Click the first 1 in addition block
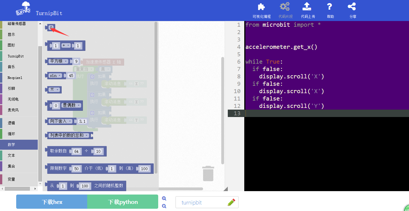409x211 pixels. [56, 46]
